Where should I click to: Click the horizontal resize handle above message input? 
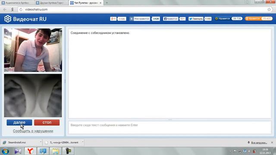(170, 120)
